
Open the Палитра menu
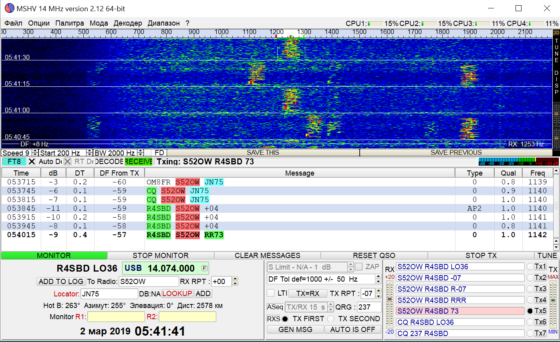[70, 23]
